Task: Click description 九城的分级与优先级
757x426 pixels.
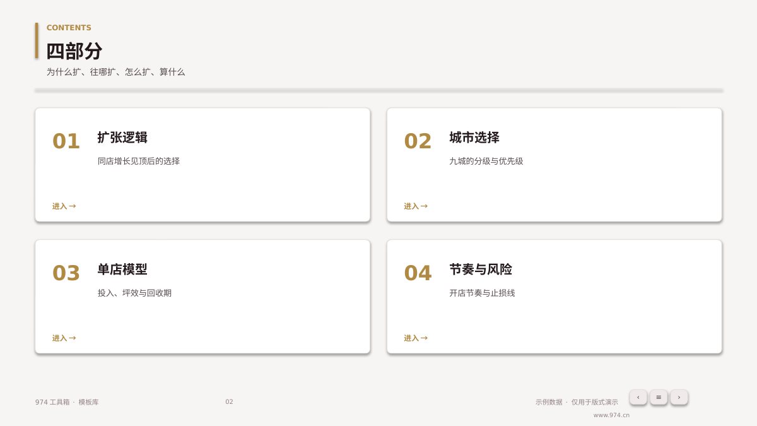Action: [486, 161]
